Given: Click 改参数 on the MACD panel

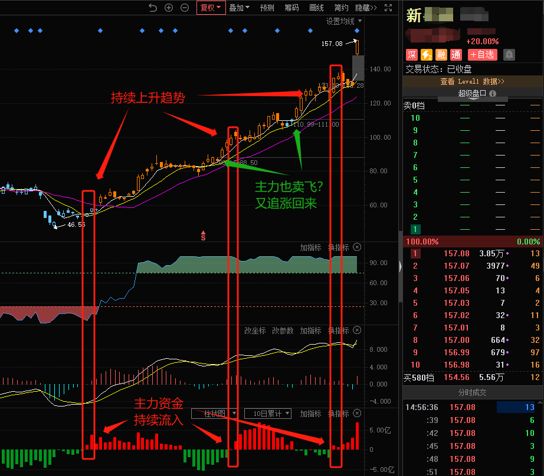Looking at the screenshot, I should click(283, 330).
